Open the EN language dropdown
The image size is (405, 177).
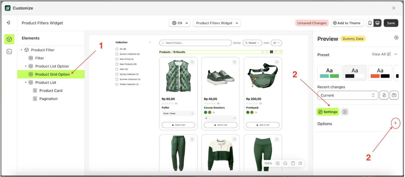click(x=179, y=23)
